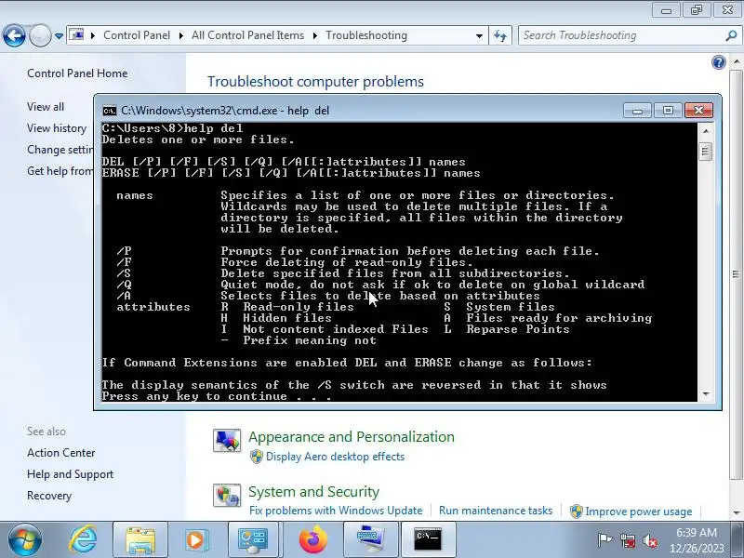
Task: Click the Appearance and Personalization icon
Action: [x=227, y=440]
